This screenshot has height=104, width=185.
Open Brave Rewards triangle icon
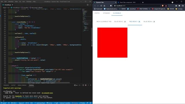pos(166,6)
